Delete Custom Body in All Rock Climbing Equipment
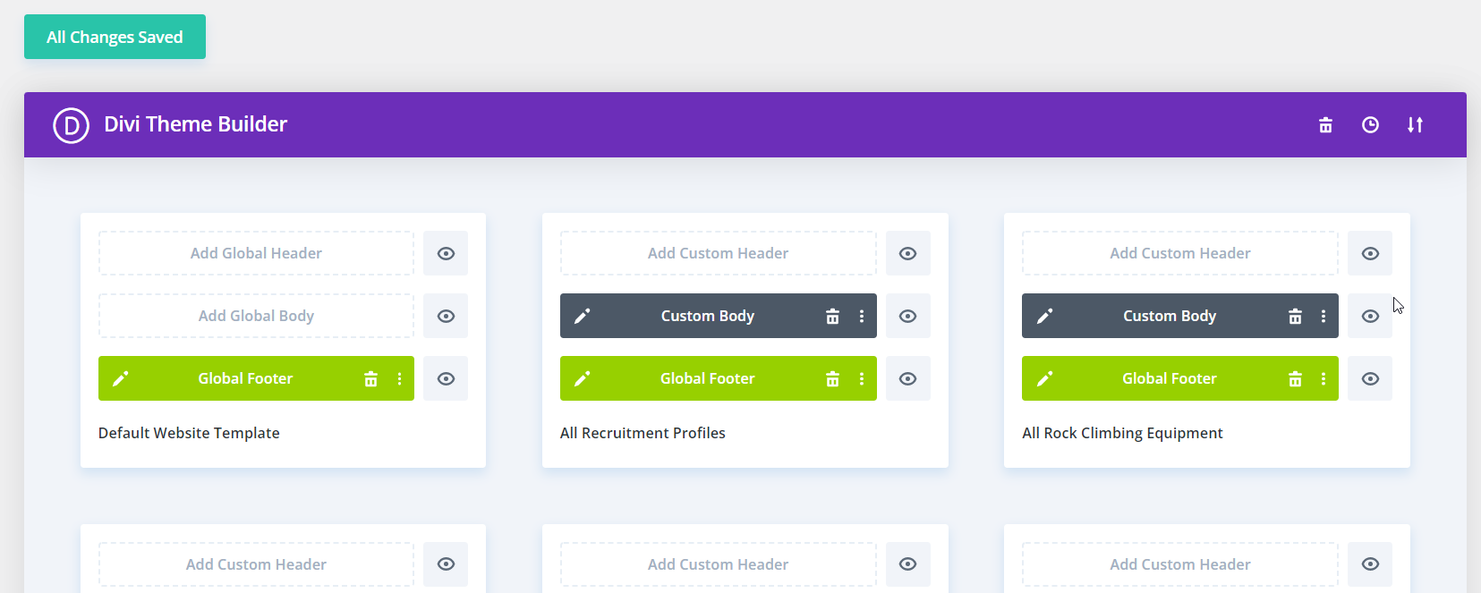Image resolution: width=1481 pixels, height=593 pixels. click(x=1294, y=317)
